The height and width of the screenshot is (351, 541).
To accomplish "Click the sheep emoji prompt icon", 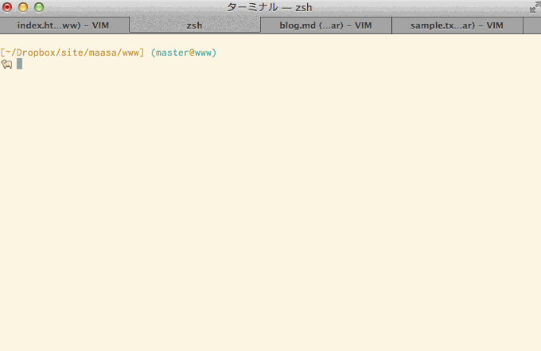I will (x=6, y=64).
